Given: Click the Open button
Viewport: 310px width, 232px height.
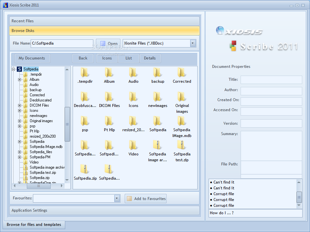Looking at the screenshot, I should tap(108, 43).
